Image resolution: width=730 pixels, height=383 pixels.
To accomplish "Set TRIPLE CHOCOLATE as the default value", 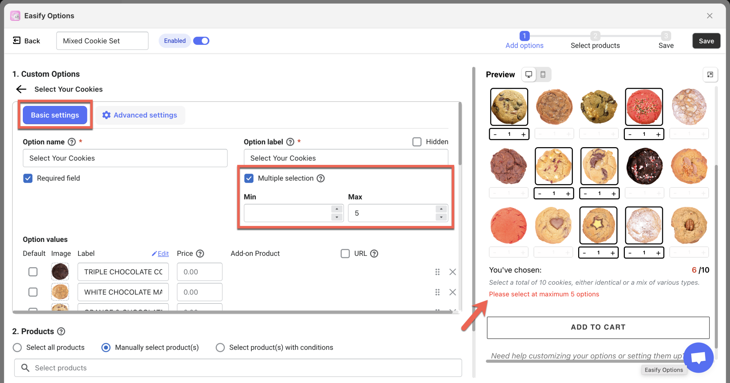I will point(33,271).
